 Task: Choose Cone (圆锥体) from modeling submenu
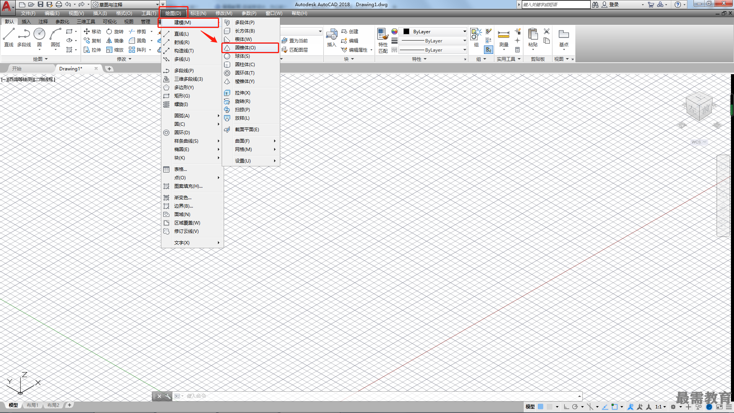(x=250, y=48)
